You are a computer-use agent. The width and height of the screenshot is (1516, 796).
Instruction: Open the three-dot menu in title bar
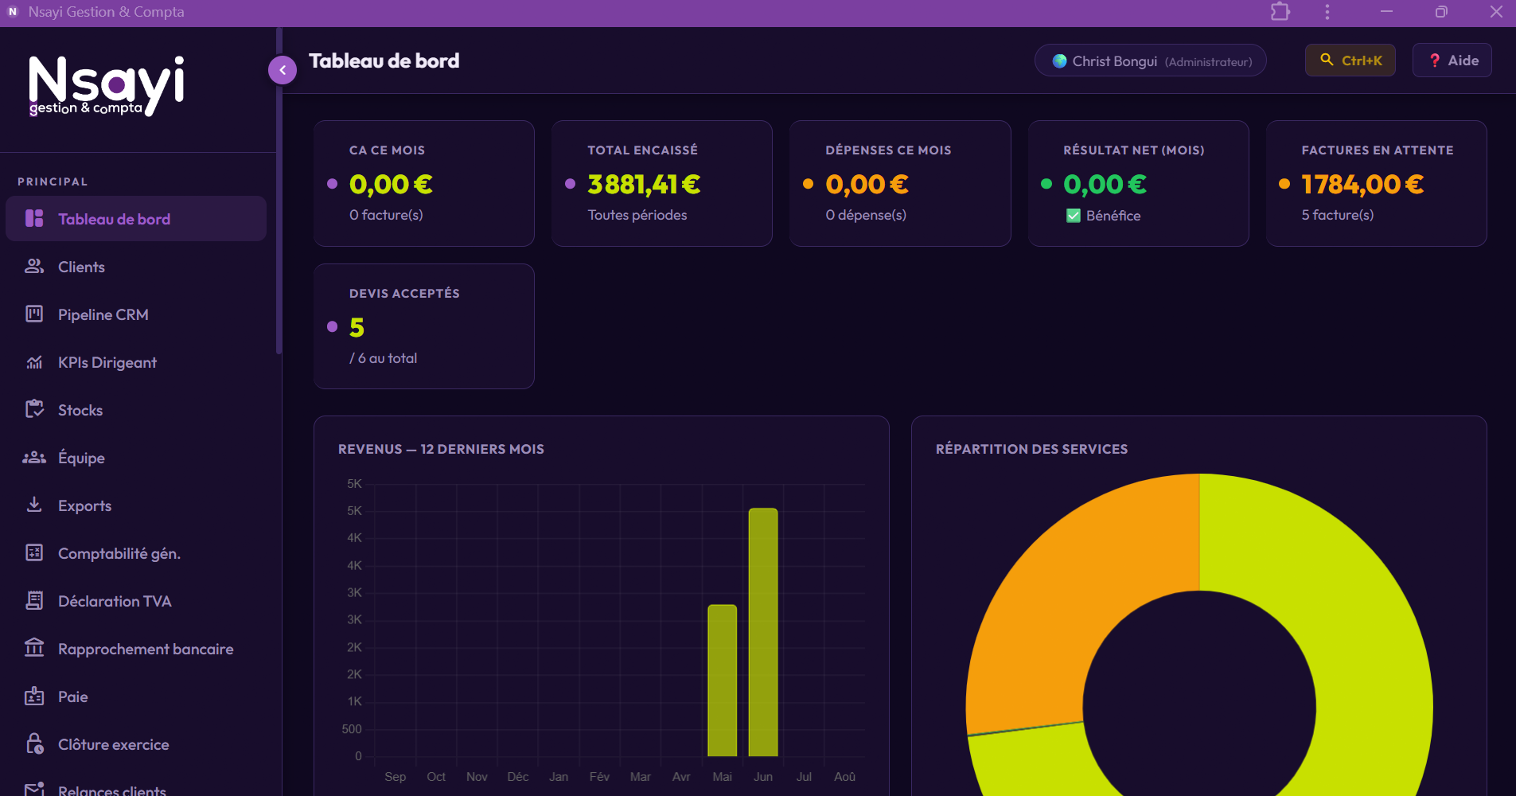[1327, 12]
